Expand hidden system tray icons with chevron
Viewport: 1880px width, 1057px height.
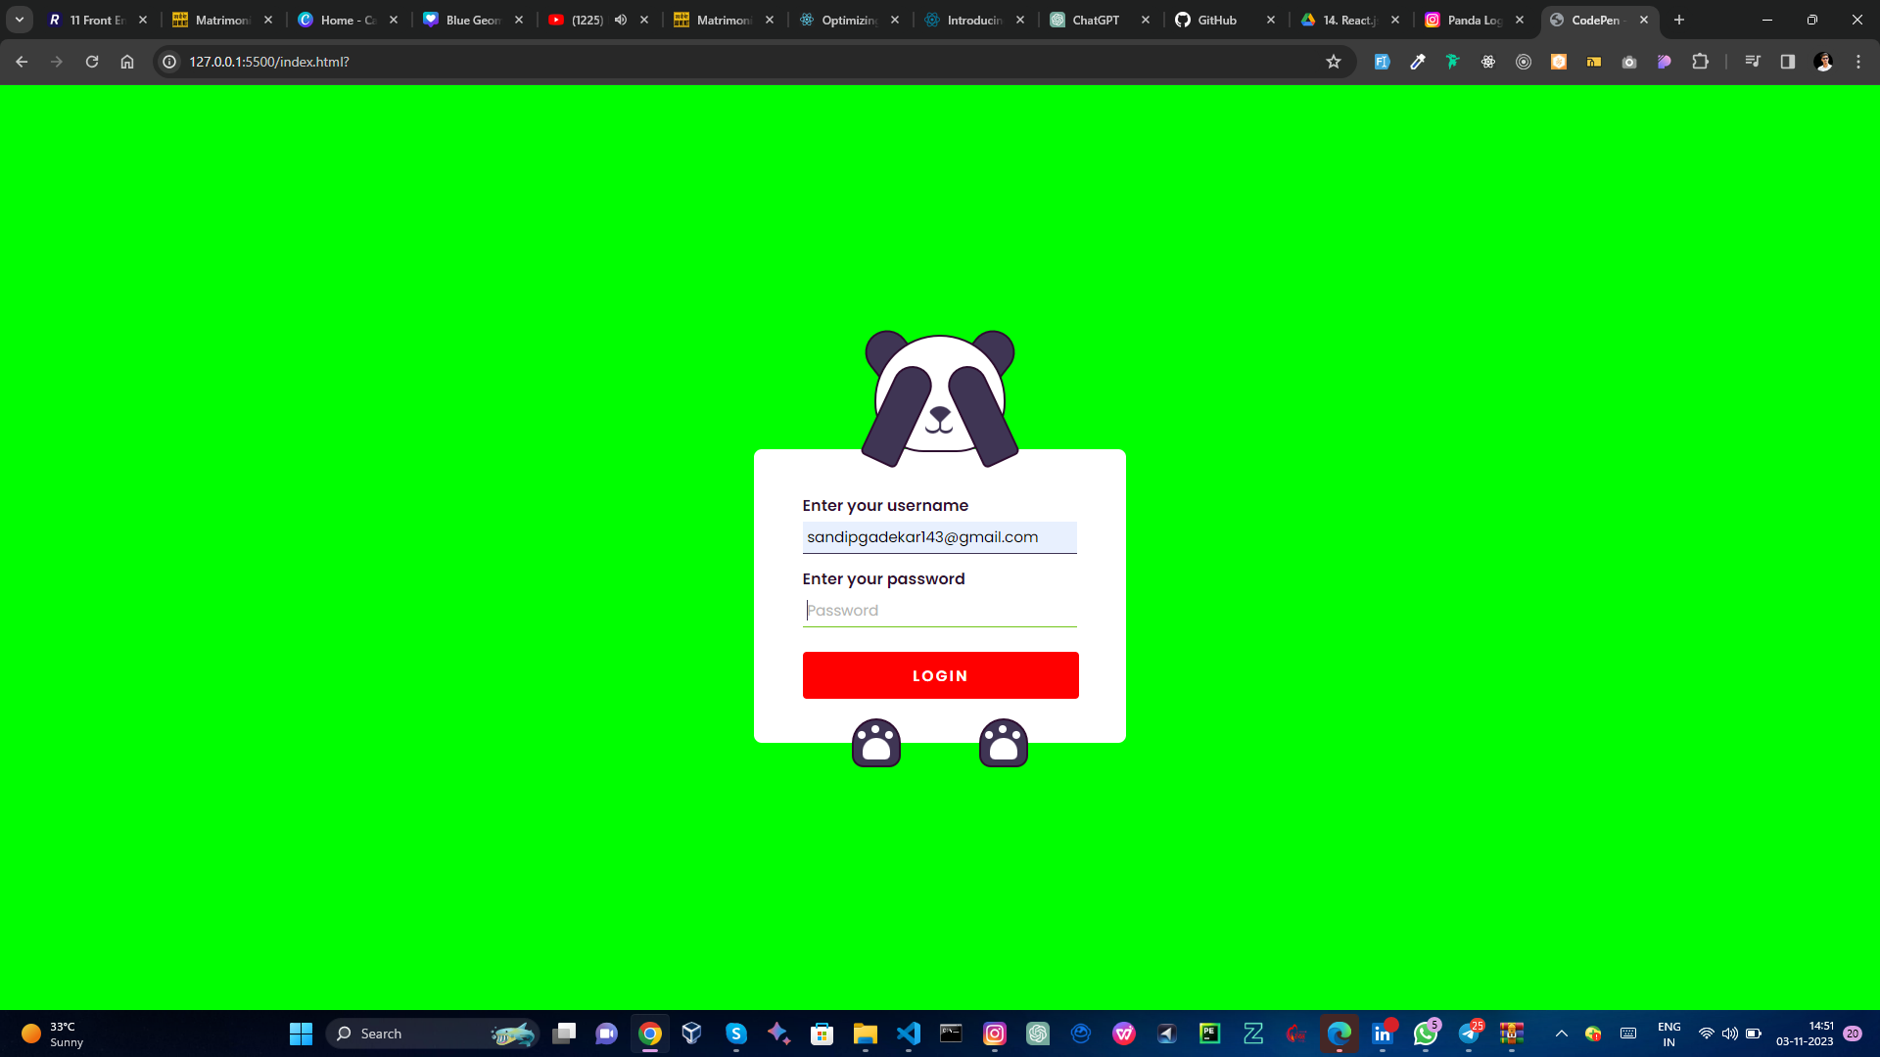(1561, 1033)
